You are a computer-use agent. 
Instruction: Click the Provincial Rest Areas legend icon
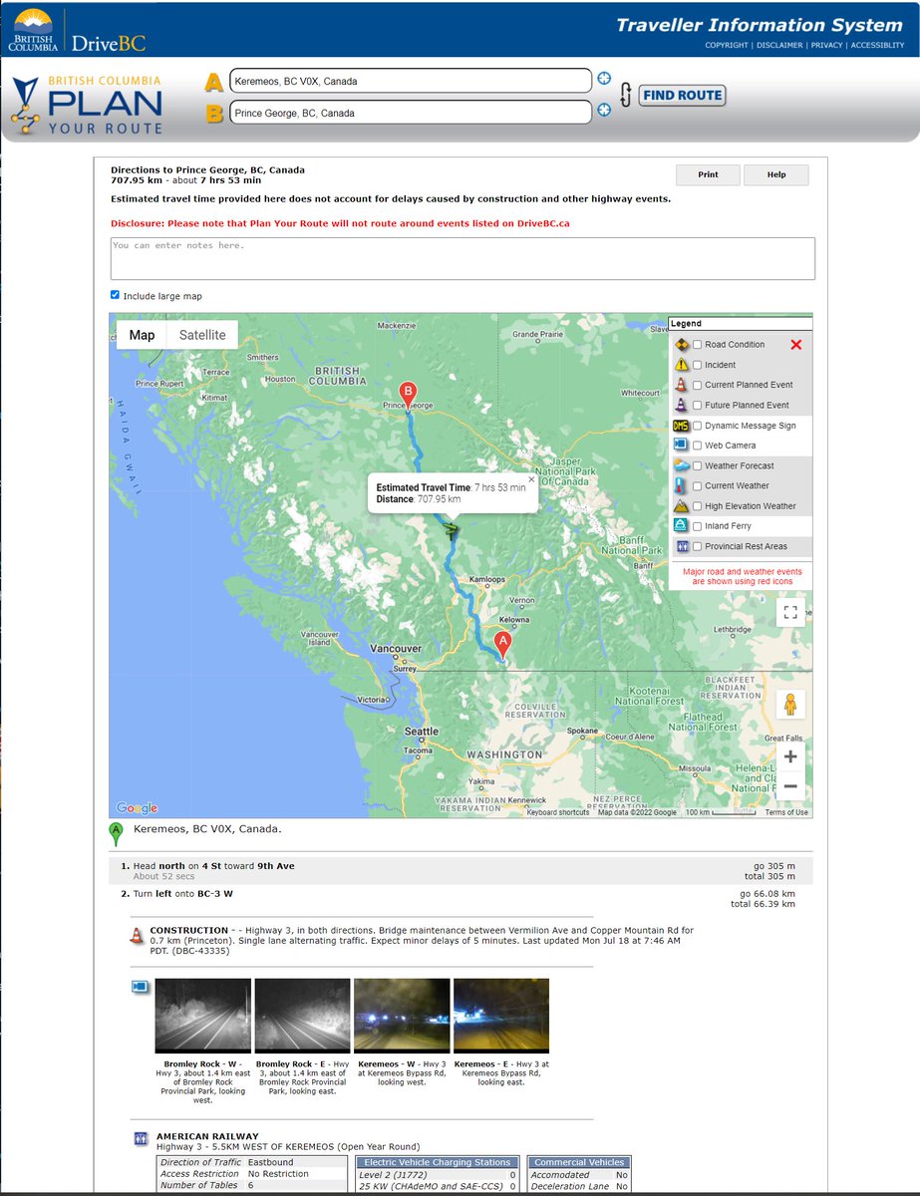pyautogui.click(x=682, y=546)
